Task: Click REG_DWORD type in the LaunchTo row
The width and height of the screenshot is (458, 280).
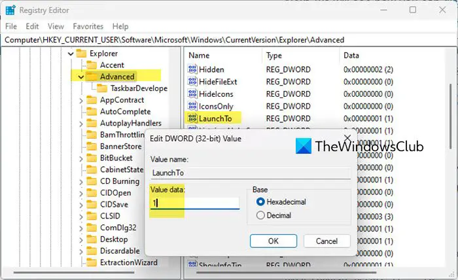Action: (289, 118)
